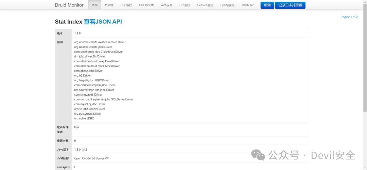Click OpenJDK 64-Bit Server VM value
This screenshot has width=367, height=170.
pyautogui.click(x=92, y=158)
